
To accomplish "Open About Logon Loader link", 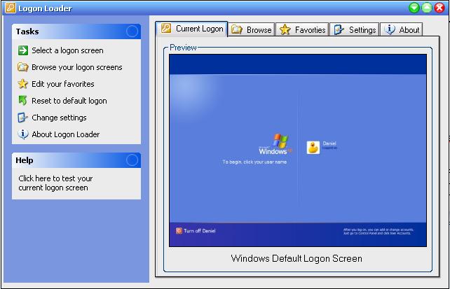I will tap(66, 134).
